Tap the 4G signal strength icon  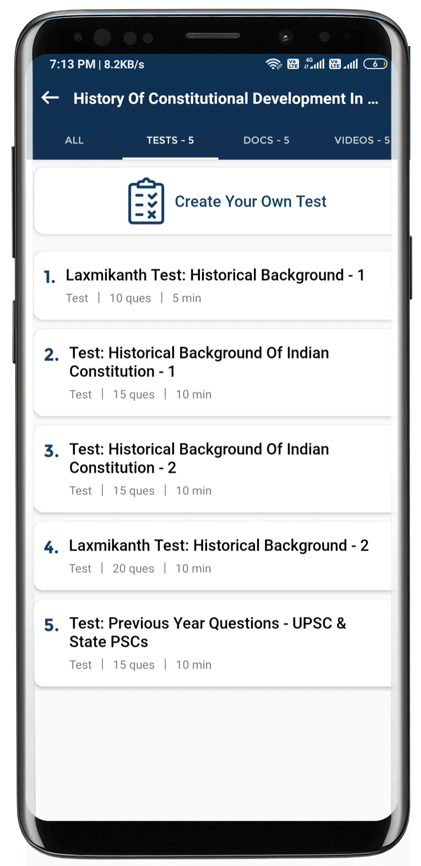coord(314,64)
